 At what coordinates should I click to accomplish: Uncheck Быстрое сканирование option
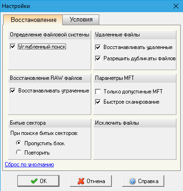(x=98, y=102)
